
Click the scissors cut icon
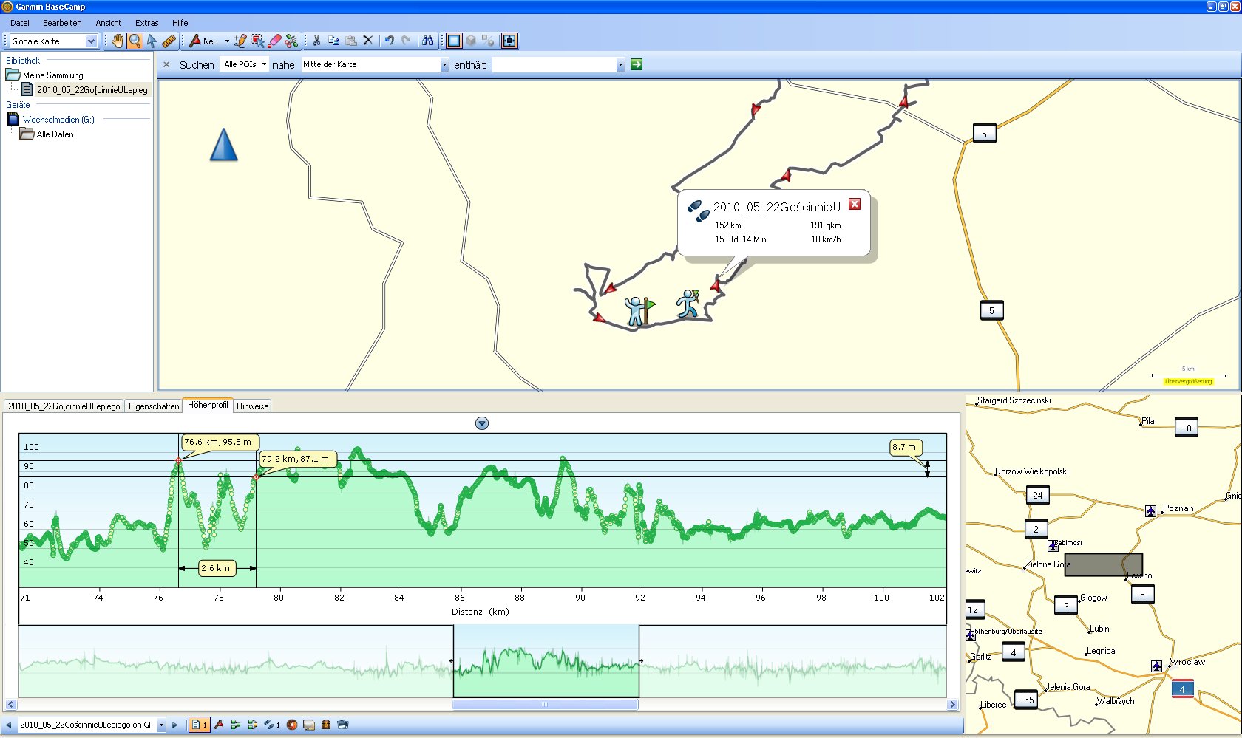(x=316, y=41)
